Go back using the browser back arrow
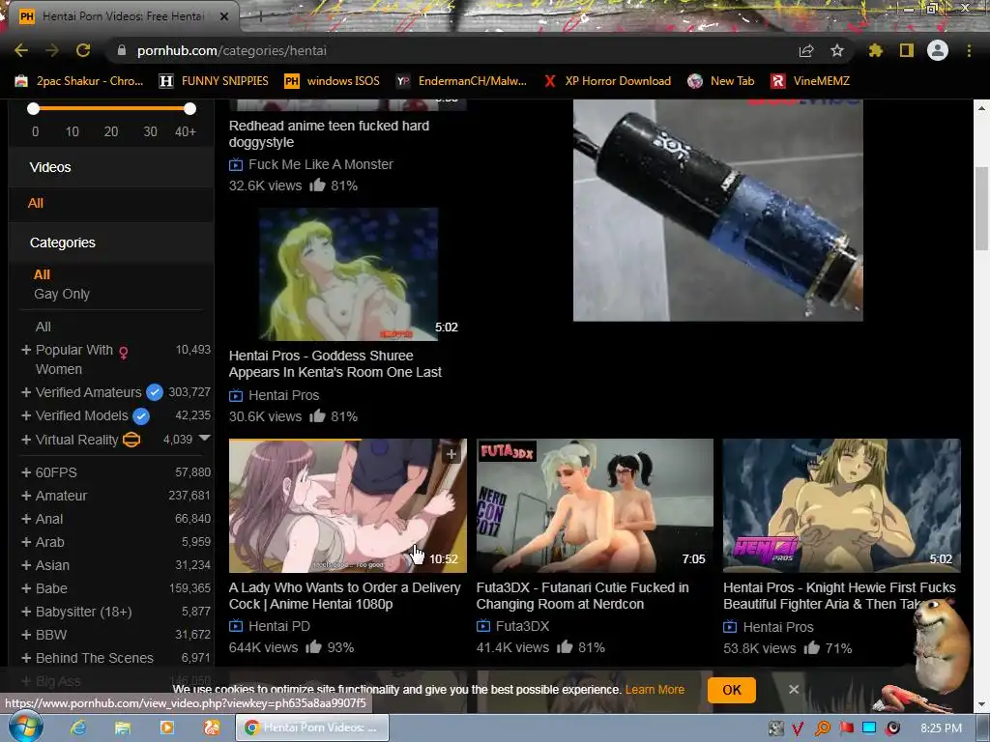 pos(21,50)
